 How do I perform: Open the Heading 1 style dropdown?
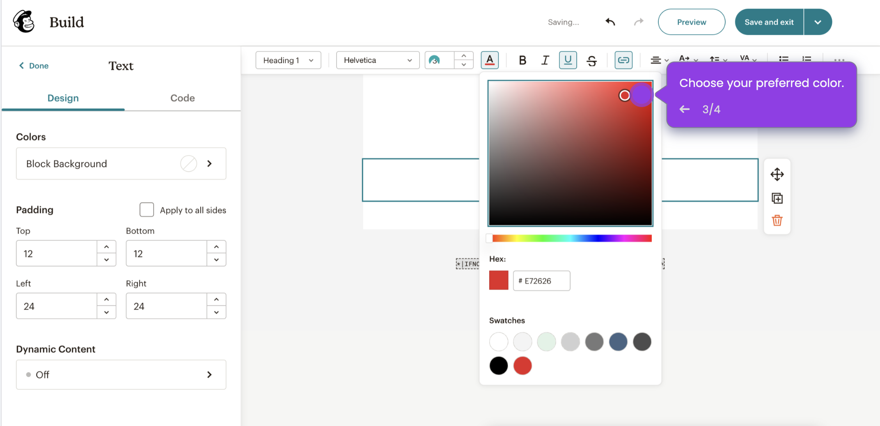tap(288, 60)
